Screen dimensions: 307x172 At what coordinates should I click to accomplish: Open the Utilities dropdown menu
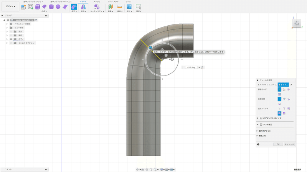pyautogui.click(x=97, y=11)
